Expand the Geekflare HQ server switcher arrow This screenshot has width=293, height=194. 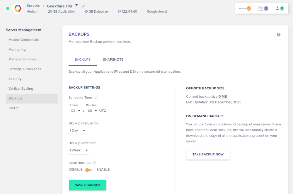tap(76, 5)
